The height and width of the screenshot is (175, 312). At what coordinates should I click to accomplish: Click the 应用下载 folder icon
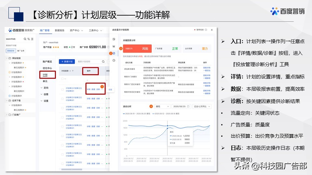(x=10, y=100)
